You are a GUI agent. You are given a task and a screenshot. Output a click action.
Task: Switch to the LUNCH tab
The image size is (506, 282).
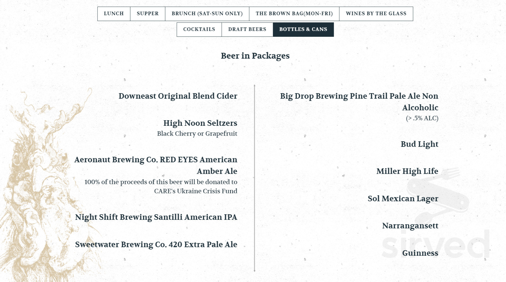click(113, 13)
